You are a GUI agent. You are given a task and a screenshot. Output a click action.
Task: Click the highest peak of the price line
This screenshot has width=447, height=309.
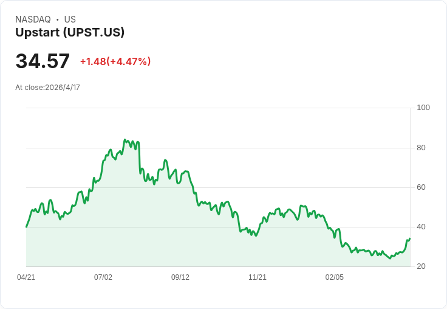pos(125,140)
